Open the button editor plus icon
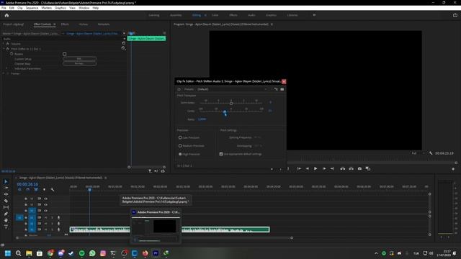Image resolution: width=461 pixels, height=259 pixels. click(x=453, y=169)
